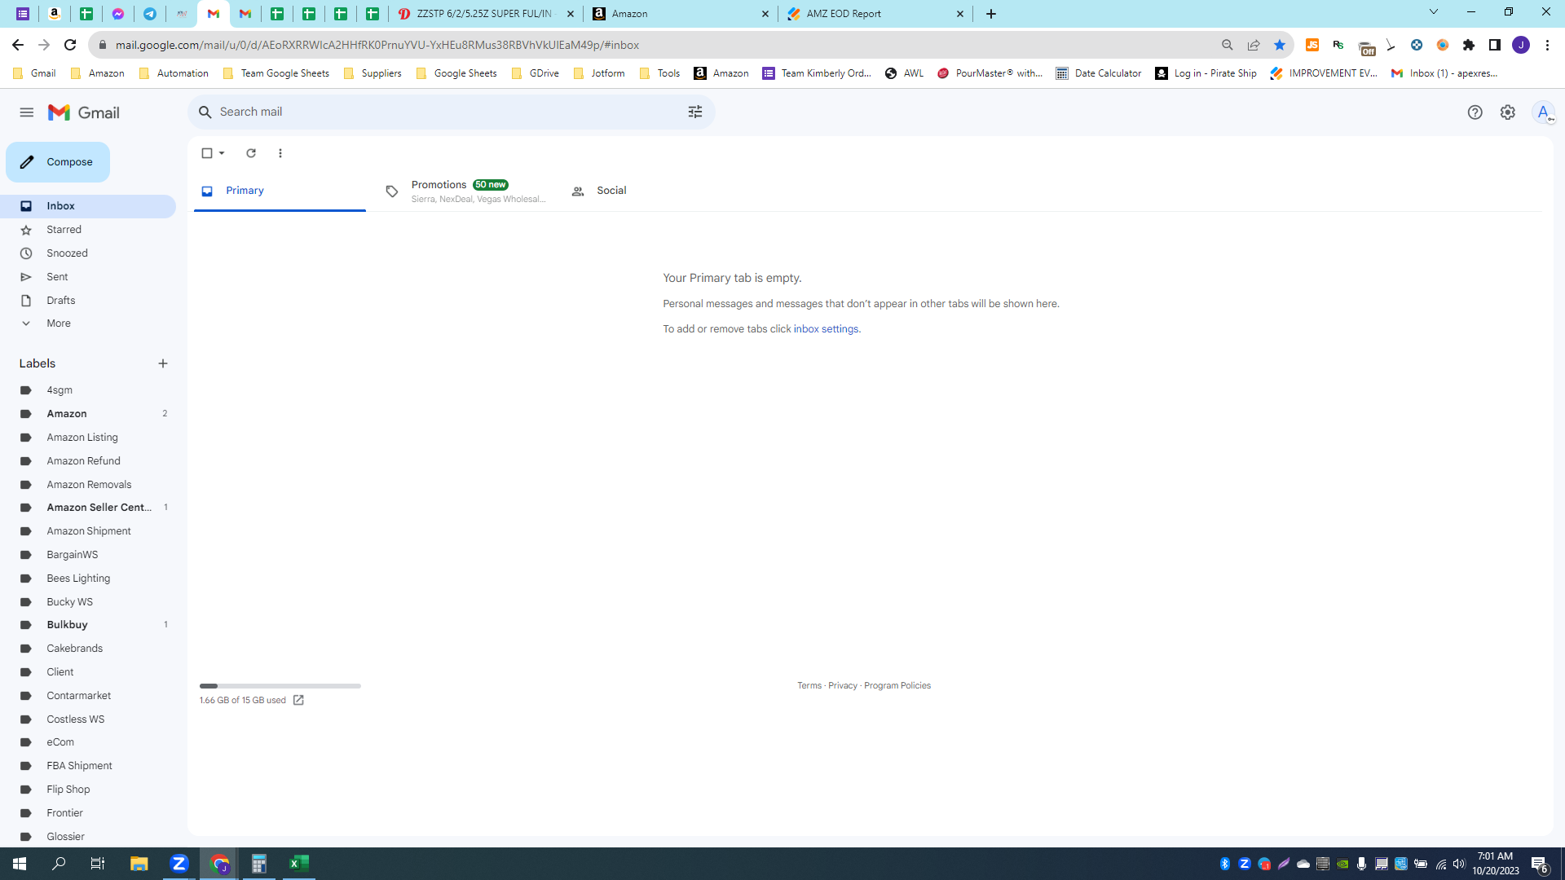Open the Amazon Listing label
Screen dimensions: 1565x880
tap(88, 438)
